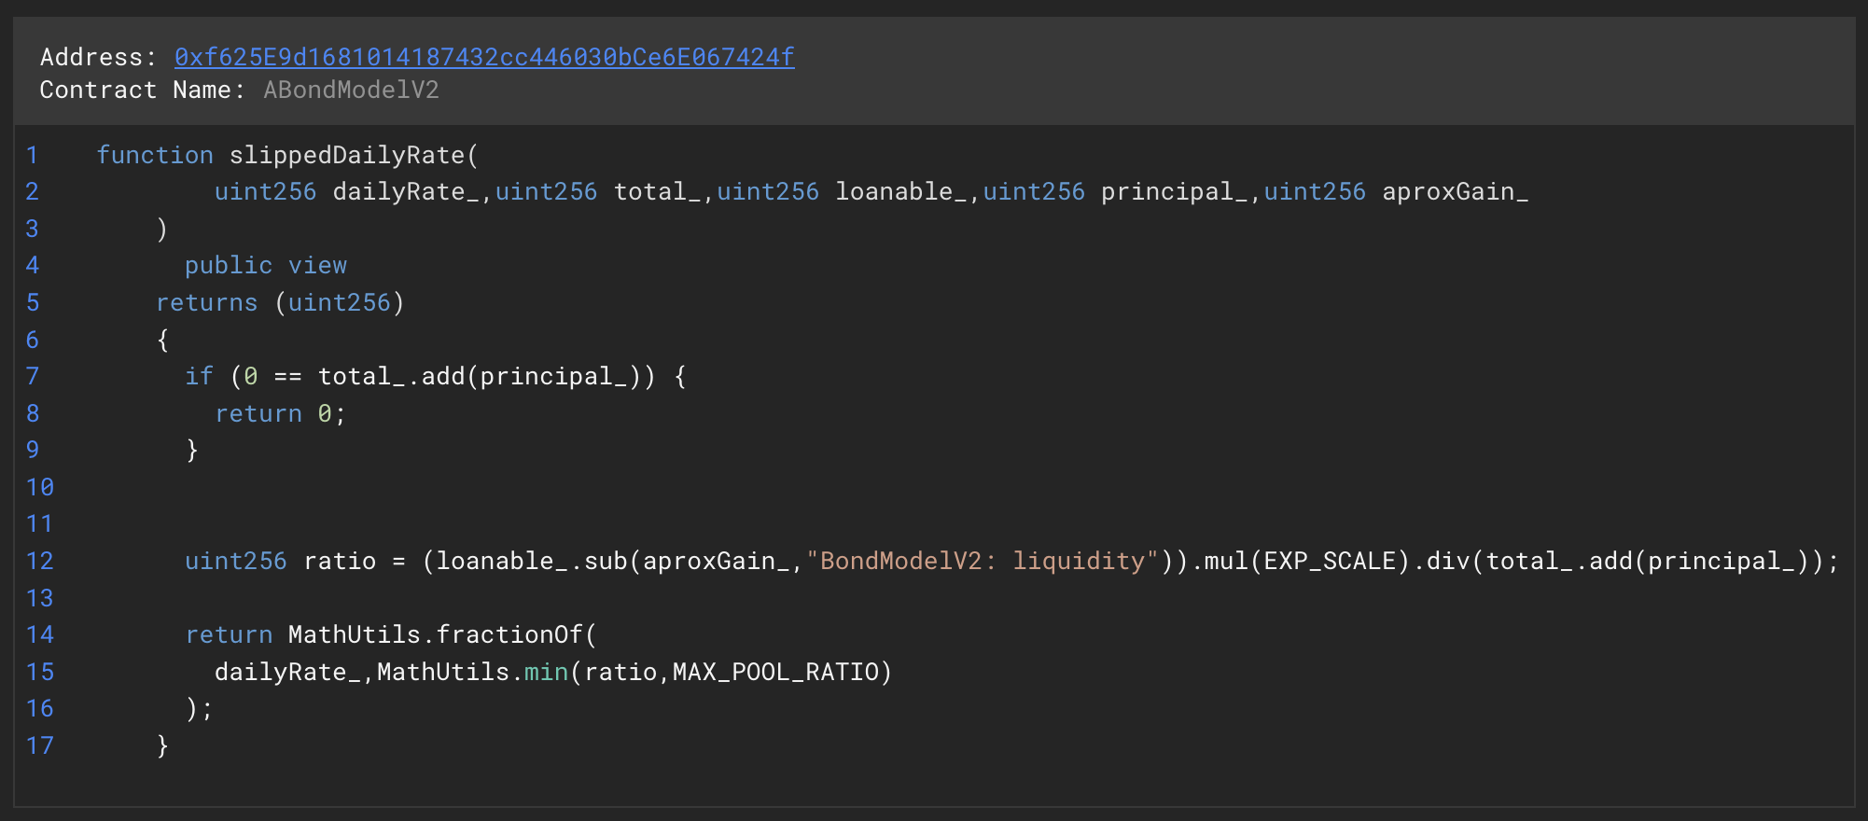Screen dimensions: 1868x821
Task: Click the "BondModelV2: liquidity" string literal
Action: (x=983, y=561)
